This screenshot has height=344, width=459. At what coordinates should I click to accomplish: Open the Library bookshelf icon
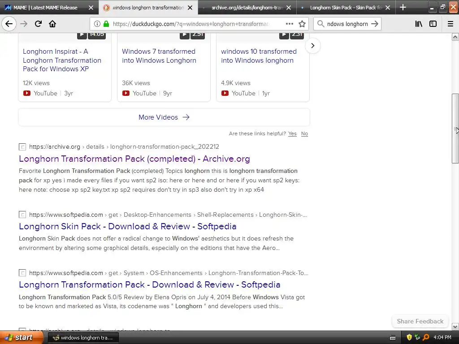click(419, 24)
